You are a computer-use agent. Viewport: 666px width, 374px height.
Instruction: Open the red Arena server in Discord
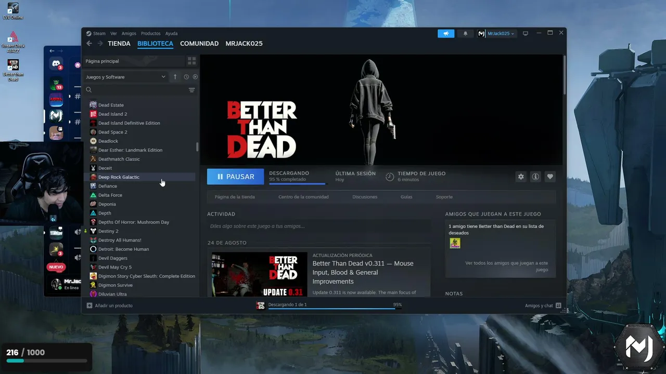pos(56,99)
